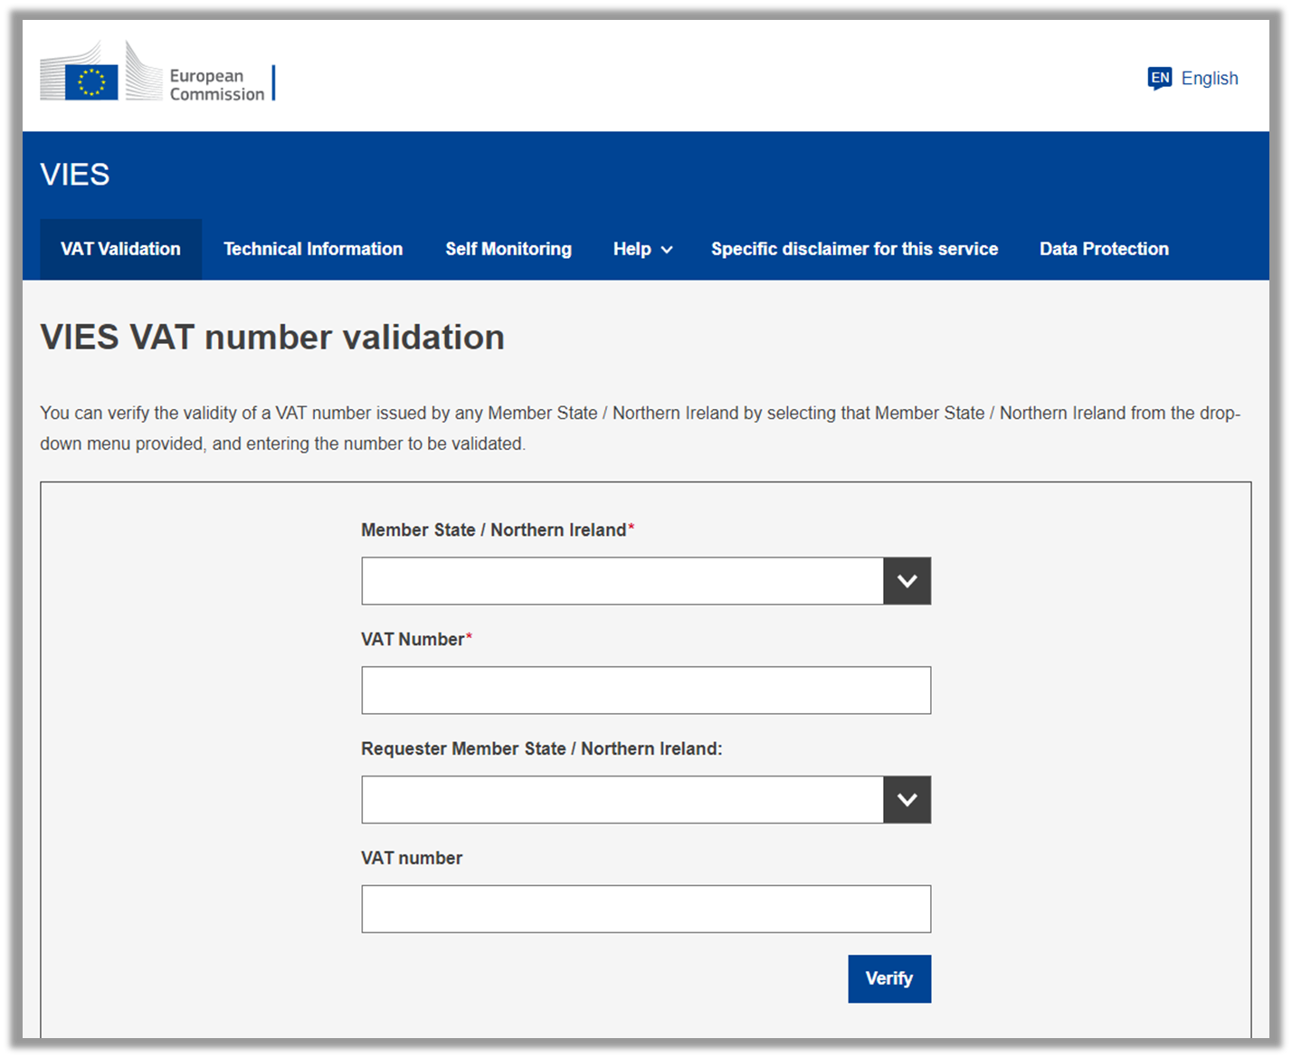Open the Specific disclaimer for this service
Viewport: 1292px width, 1058px height.
pos(854,249)
